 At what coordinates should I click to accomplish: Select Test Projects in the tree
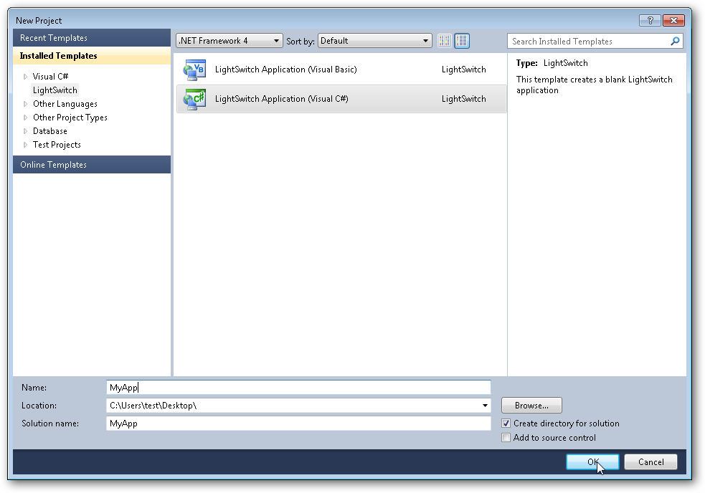(x=57, y=144)
